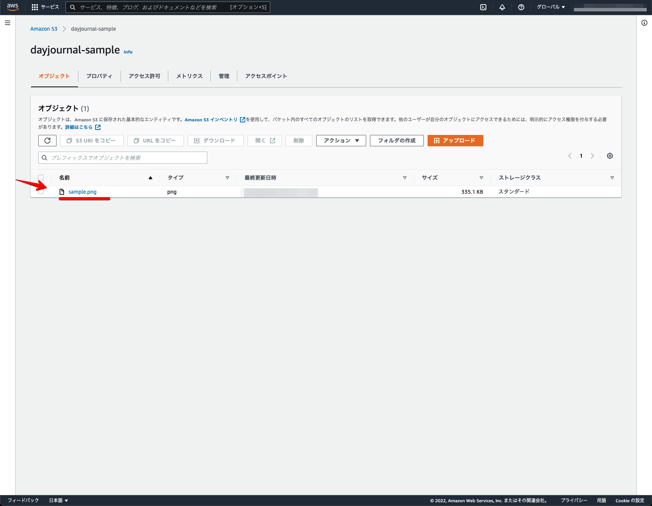Open the notifications bell
This screenshot has width=652, height=506.
coord(502,7)
